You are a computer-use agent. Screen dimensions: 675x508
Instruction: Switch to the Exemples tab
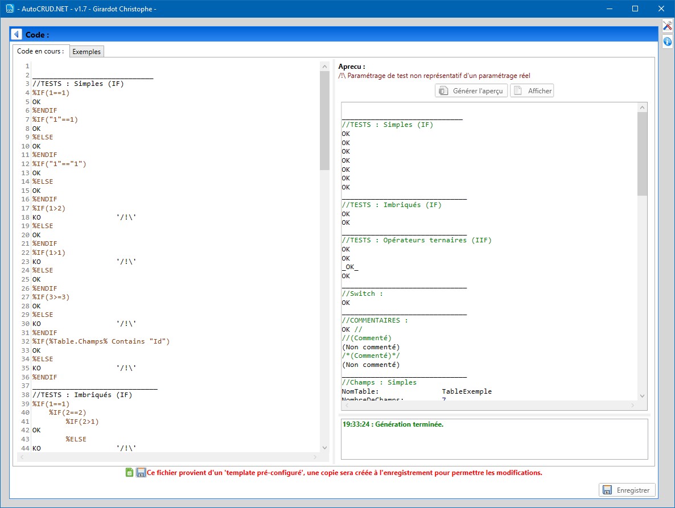[x=87, y=52]
